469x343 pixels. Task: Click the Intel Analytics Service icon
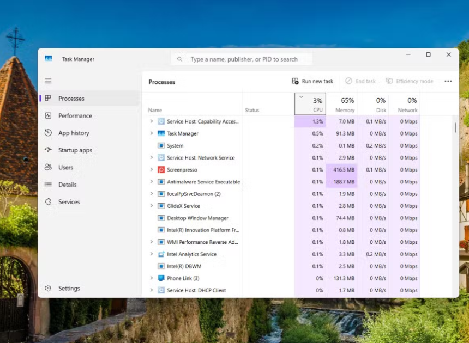161,254
